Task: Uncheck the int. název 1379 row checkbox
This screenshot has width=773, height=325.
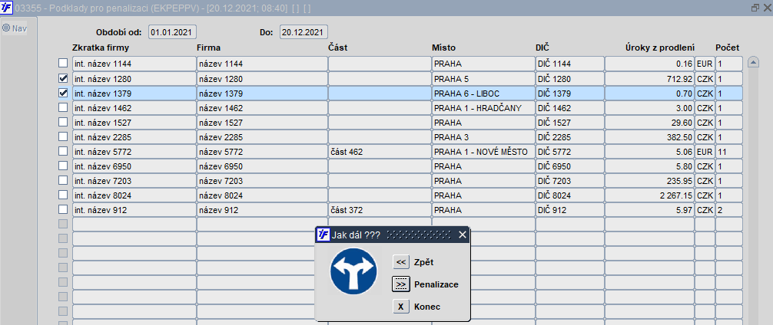Action: coord(63,93)
